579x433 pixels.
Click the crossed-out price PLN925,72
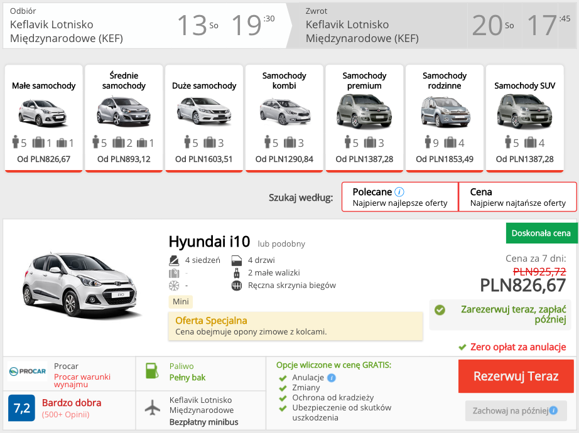click(x=539, y=272)
